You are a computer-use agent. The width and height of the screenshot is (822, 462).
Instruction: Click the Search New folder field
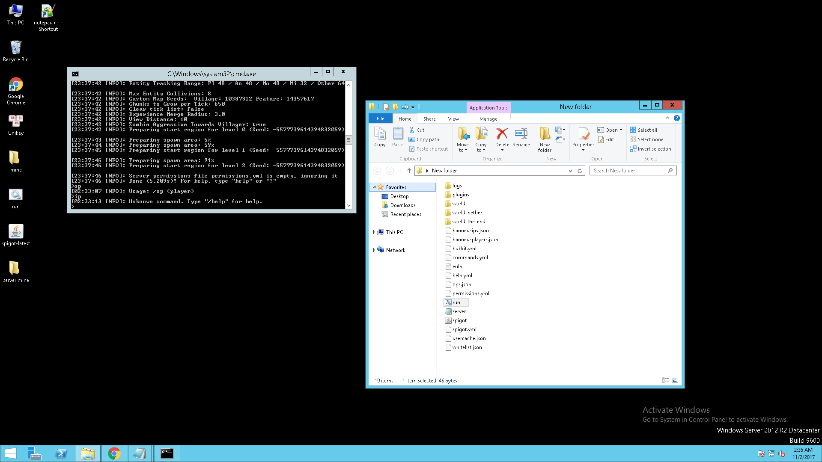(x=628, y=171)
